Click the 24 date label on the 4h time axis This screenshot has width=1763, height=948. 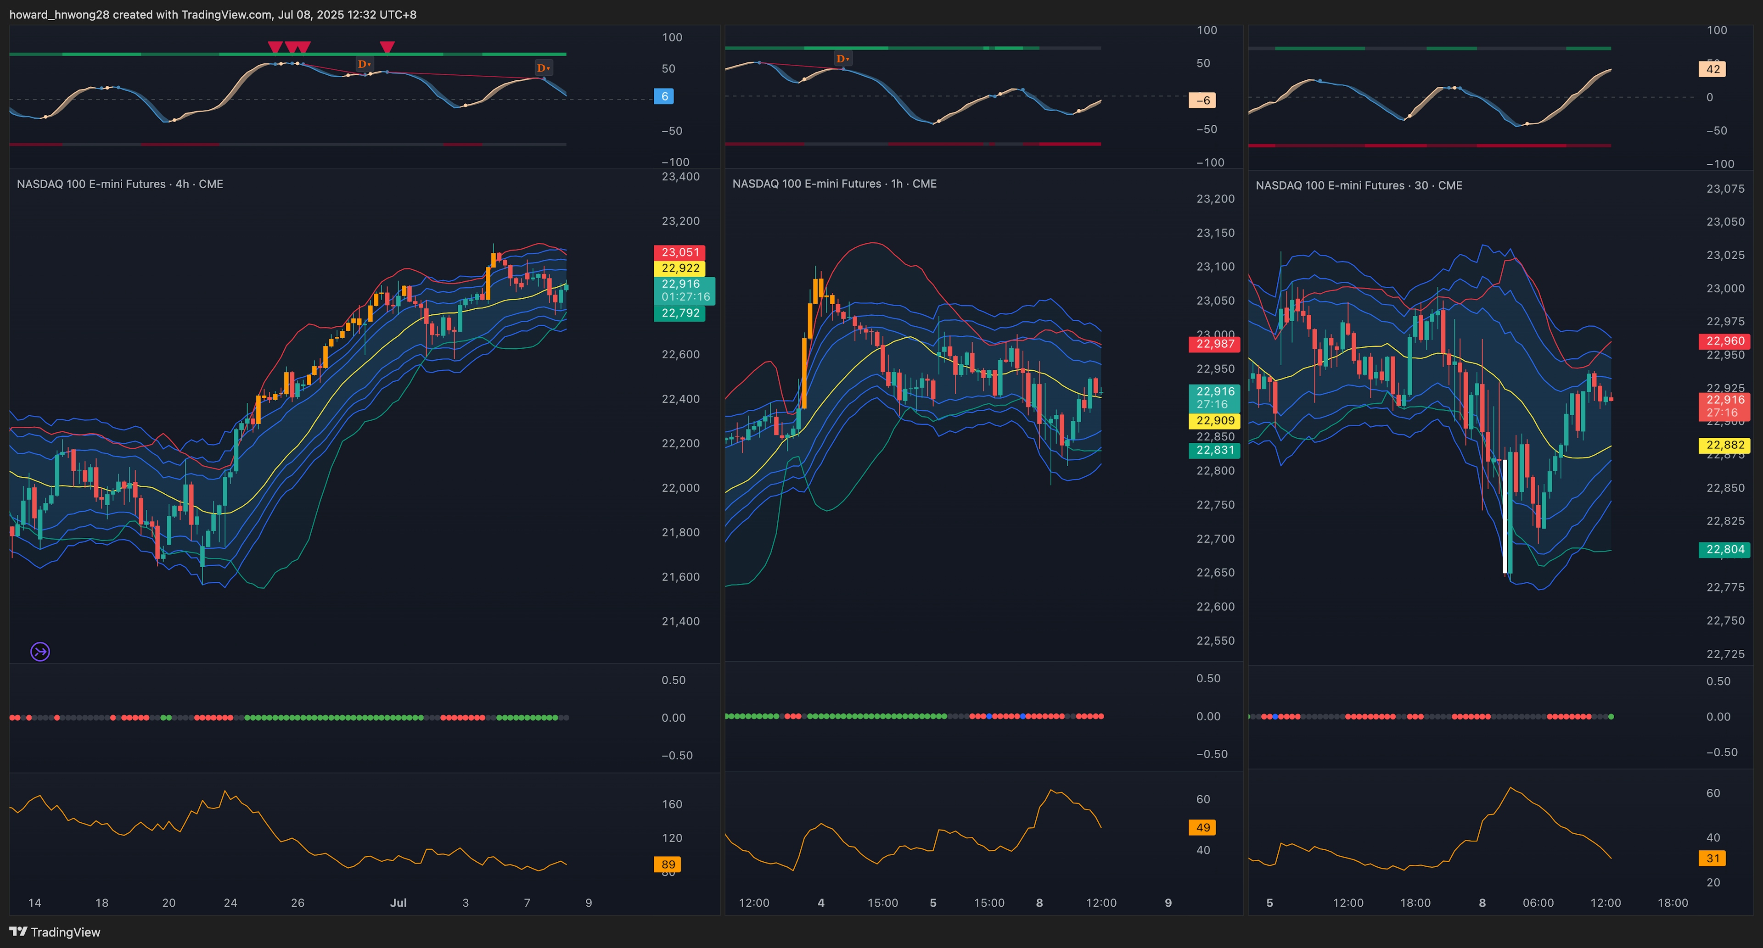click(230, 903)
